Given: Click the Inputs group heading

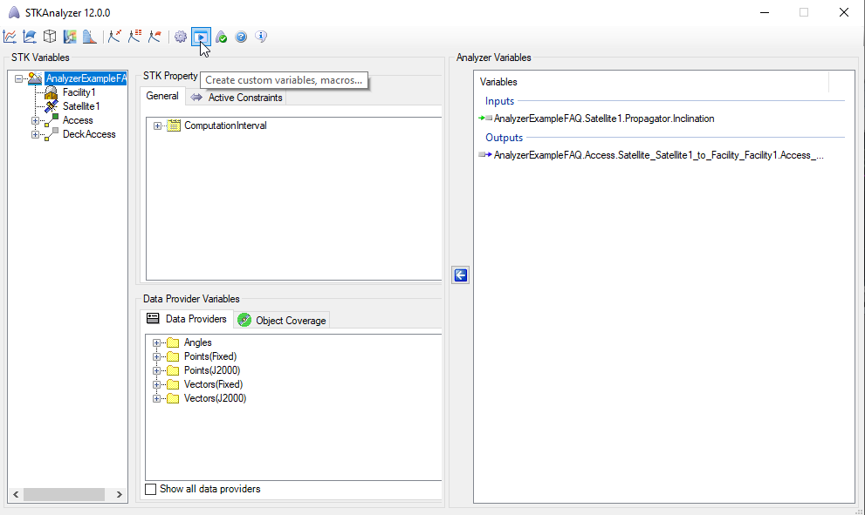Looking at the screenshot, I should point(500,101).
